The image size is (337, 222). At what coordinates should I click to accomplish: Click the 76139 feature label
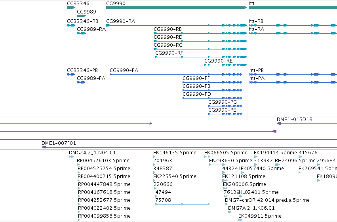(x=231, y=193)
